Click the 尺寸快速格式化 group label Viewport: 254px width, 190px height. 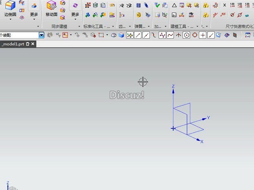(240, 26)
